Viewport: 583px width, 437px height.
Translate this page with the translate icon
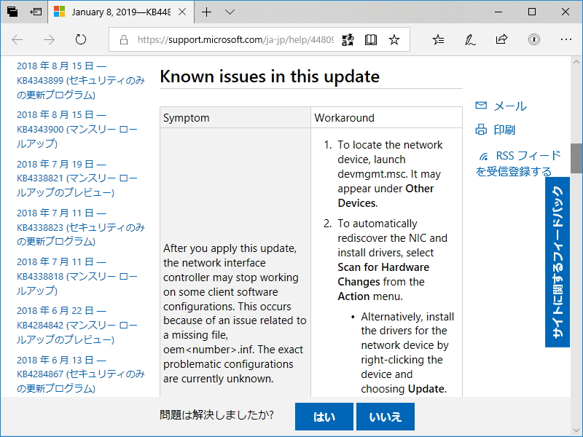tap(348, 39)
